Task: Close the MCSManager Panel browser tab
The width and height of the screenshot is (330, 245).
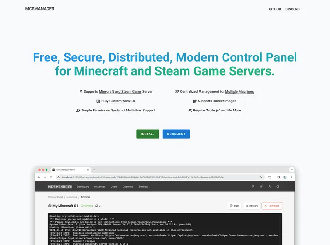Action: tap(88, 170)
